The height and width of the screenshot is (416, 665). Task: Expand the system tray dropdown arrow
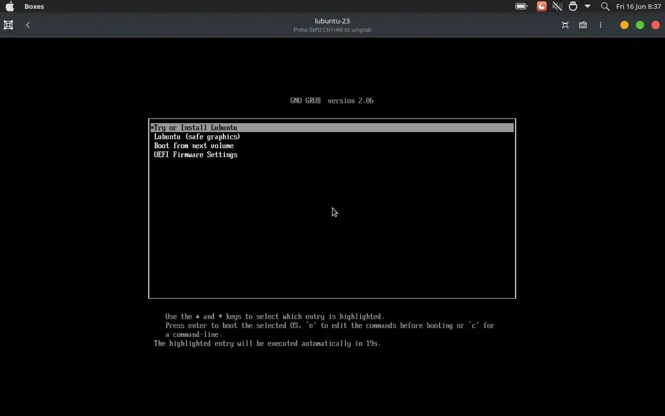coord(588,6)
